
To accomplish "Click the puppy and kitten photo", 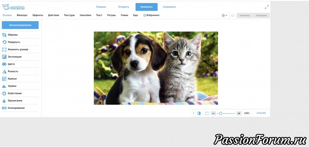I will pyautogui.click(x=156, y=68).
